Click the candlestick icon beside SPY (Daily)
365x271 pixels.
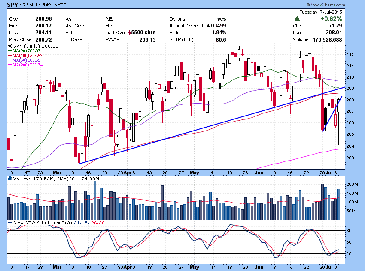[10, 46]
